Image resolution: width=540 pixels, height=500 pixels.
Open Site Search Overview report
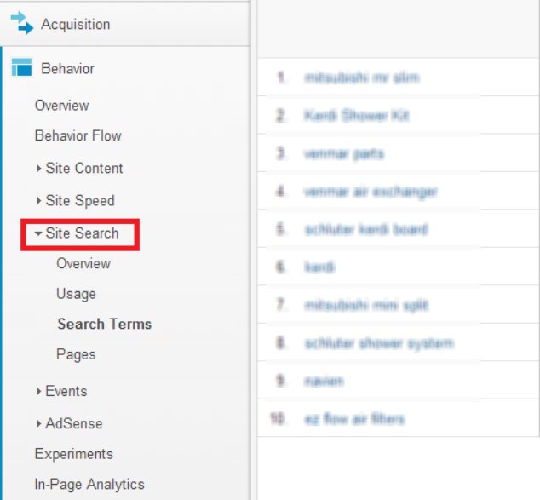coord(83,263)
